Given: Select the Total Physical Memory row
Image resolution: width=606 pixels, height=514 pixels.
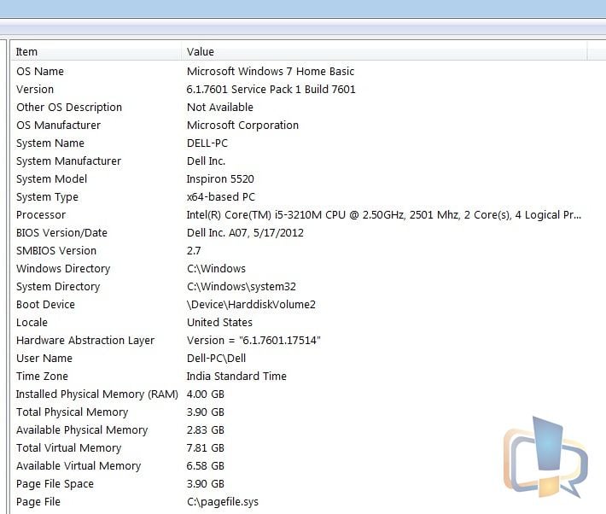Looking at the screenshot, I should click(72, 412).
